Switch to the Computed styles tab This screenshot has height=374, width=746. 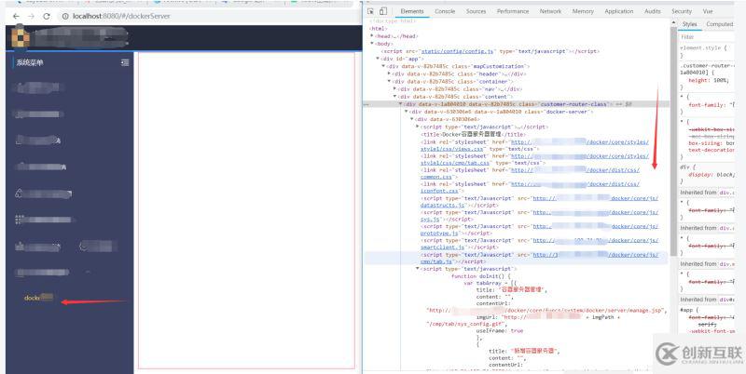click(x=719, y=24)
